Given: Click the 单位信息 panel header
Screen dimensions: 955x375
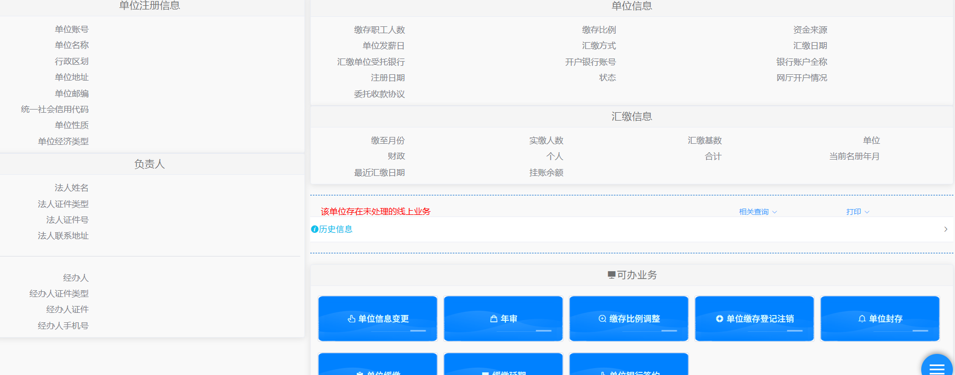Looking at the screenshot, I should tap(632, 6).
